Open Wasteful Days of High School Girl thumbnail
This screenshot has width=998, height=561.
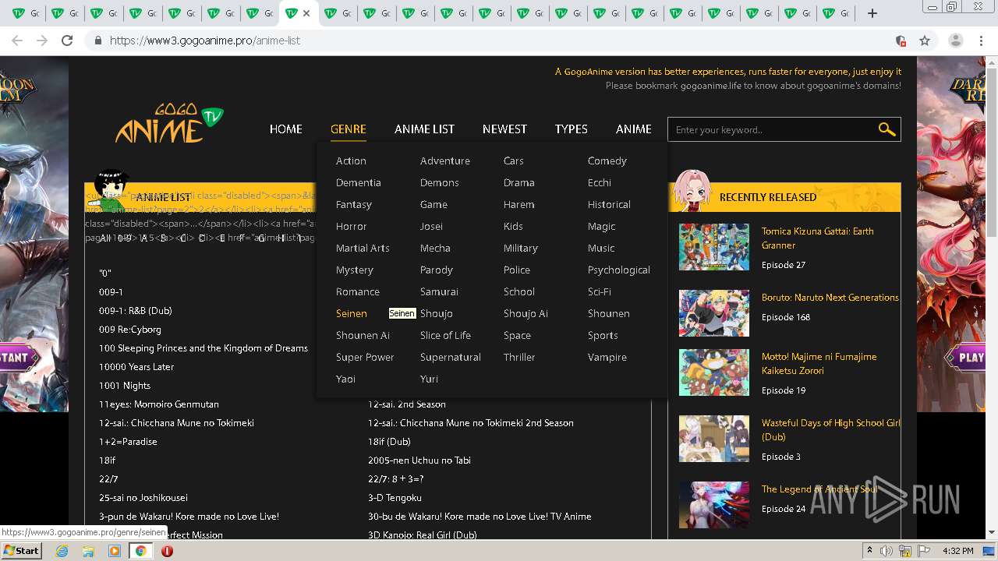click(713, 439)
